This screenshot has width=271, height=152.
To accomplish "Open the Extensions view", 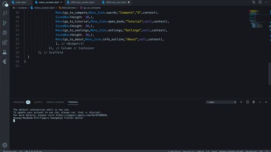I will (x=5, y=42).
